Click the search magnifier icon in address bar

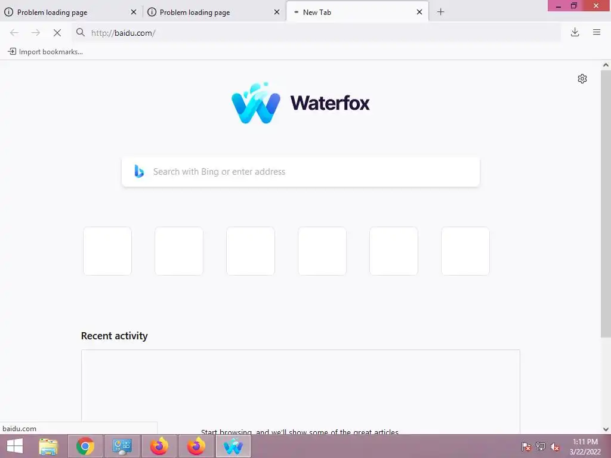click(81, 32)
